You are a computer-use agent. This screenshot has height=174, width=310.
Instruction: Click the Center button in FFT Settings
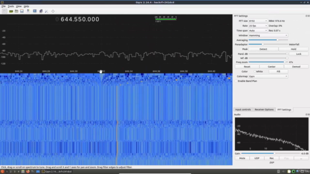click(x=271, y=67)
